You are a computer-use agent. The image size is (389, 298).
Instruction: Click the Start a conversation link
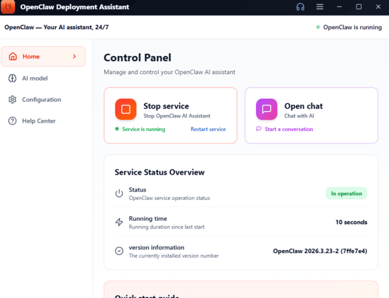tap(289, 129)
